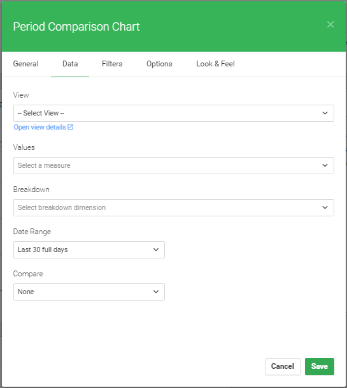Open the Filters tab

click(x=112, y=64)
